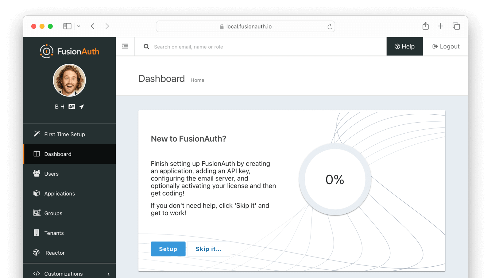Click the Logout link
491x278 pixels.
pyautogui.click(x=446, y=46)
